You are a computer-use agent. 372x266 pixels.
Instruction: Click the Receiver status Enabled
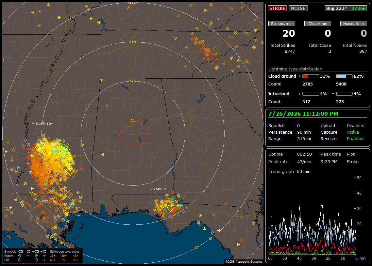click(x=355, y=139)
